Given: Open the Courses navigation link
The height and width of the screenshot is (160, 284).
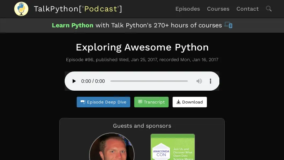Looking at the screenshot, I should 218,9.
